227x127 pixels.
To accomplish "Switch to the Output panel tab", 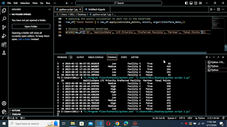I will 80,57.
